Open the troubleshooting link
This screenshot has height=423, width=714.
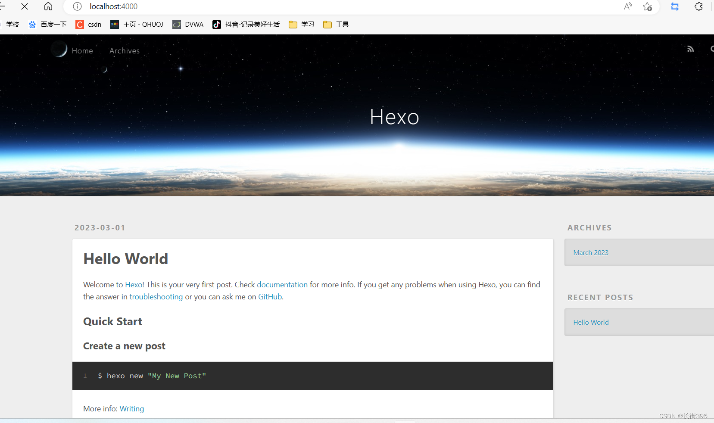pos(156,297)
